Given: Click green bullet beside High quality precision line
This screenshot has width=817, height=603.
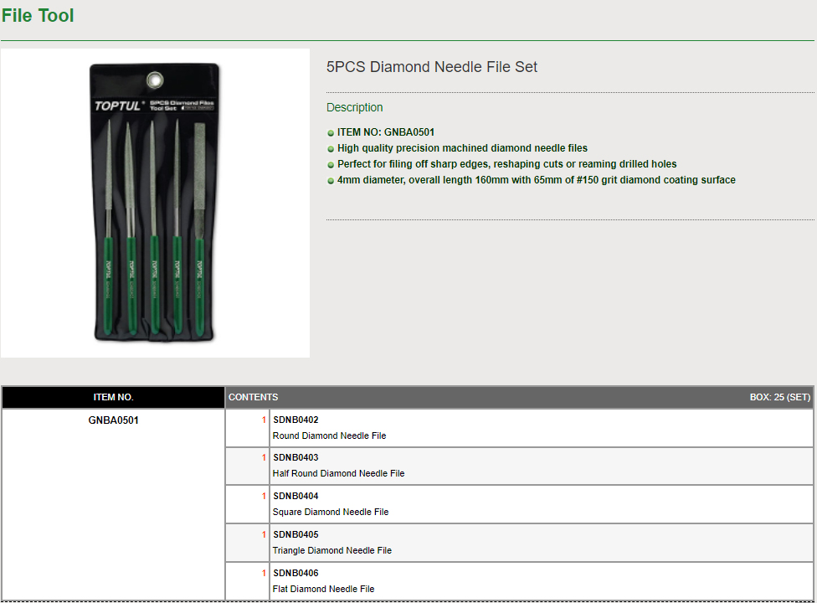Looking at the screenshot, I should [331, 149].
